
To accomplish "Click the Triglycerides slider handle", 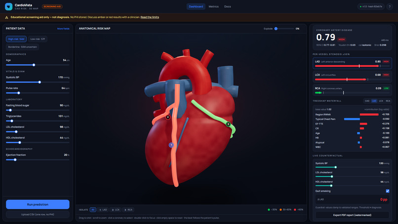I will (x=12, y=121).
